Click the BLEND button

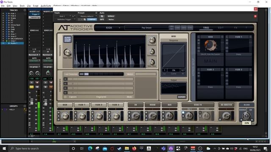tap(246, 105)
